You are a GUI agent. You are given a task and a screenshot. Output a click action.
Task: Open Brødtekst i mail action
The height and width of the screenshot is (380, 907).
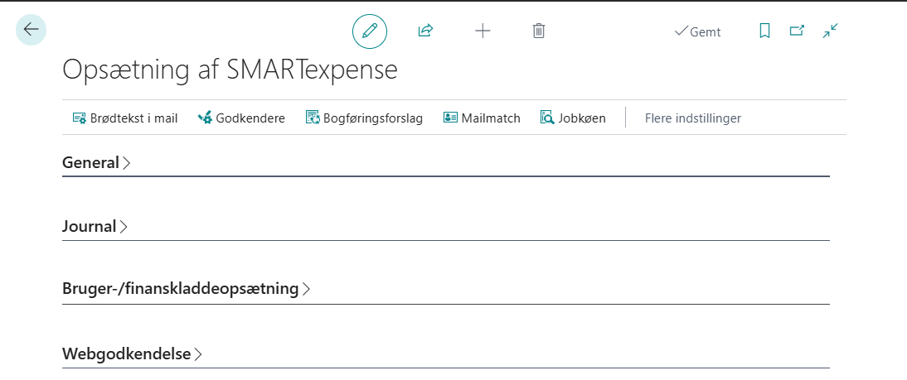pyautogui.click(x=125, y=118)
